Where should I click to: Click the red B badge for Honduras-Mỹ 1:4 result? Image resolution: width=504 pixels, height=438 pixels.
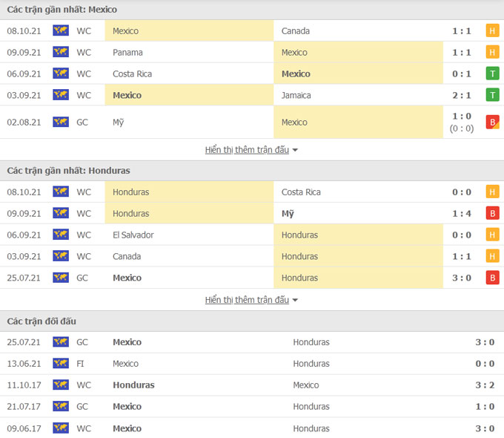coord(492,214)
